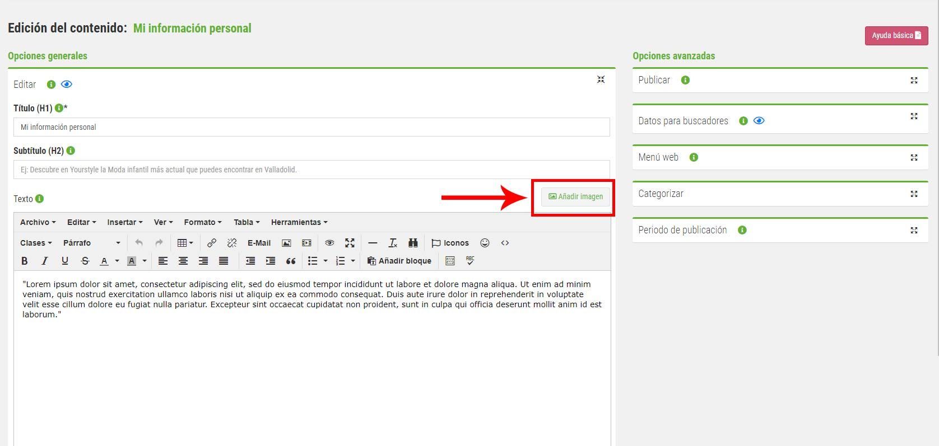
Task: Click the E-Mail toolbar button
Action: click(259, 243)
